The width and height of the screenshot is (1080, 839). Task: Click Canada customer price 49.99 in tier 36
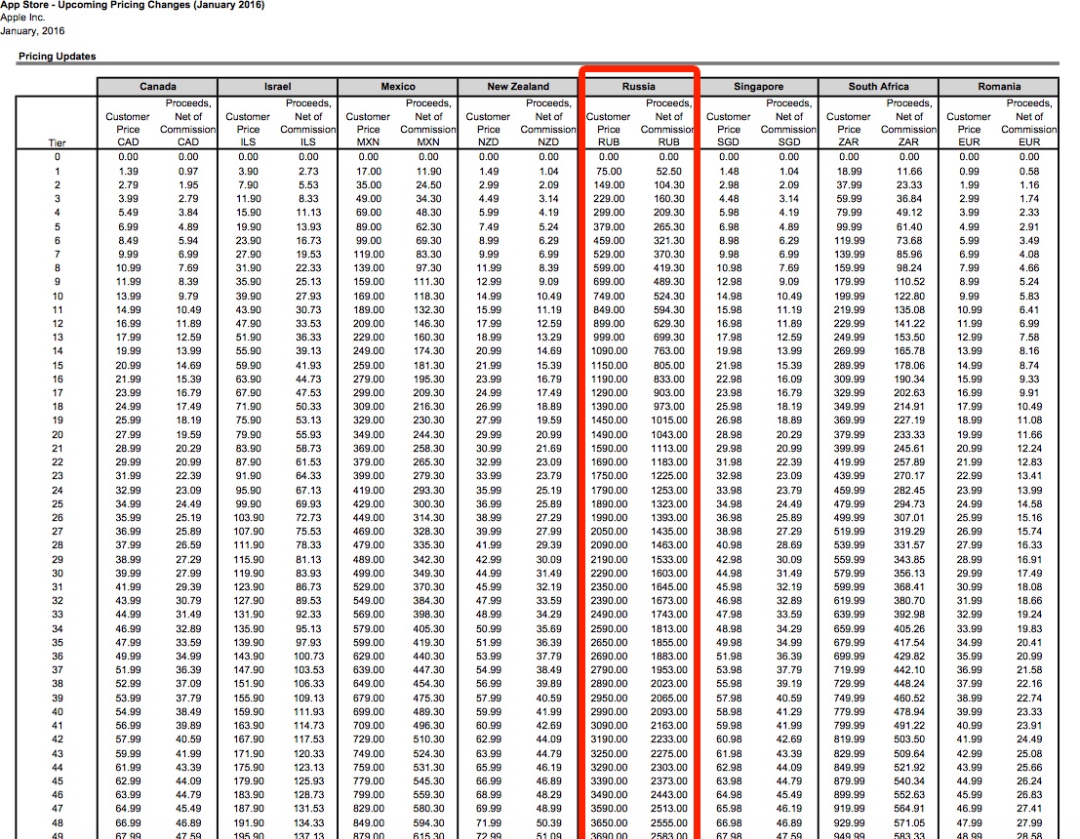[x=128, y=657]
